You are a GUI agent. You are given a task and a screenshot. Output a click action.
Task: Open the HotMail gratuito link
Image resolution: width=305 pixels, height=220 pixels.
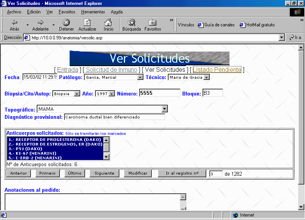tap(260, 25)
